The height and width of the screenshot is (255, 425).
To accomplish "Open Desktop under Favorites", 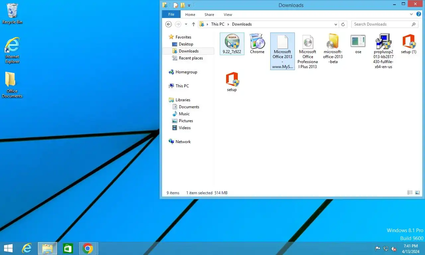I will [x=186, y=44].
